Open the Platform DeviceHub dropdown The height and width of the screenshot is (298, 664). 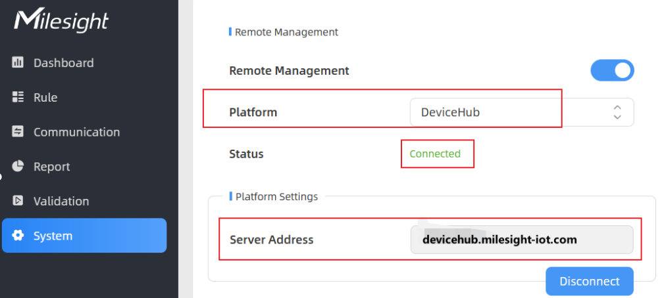click(x=522, y=112)
